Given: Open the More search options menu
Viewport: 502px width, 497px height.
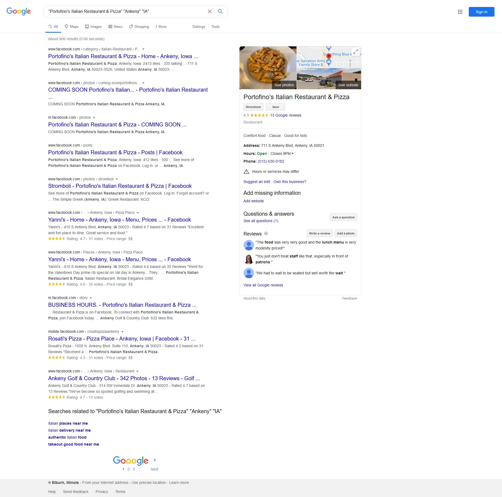Looking at the screenshot, I should [x=161, y=27].
